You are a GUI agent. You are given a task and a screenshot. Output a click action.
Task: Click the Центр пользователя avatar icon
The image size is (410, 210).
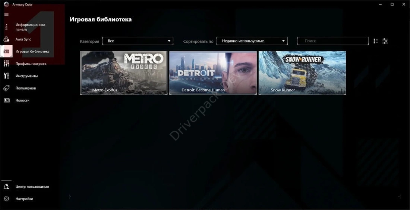point(6,187)
